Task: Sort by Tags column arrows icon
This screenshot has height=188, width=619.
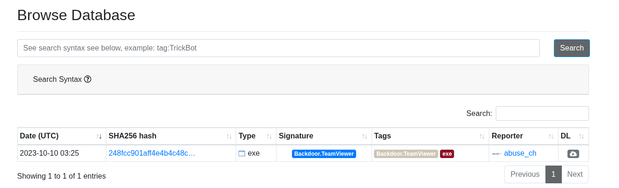Action: [x=482, y=136]
